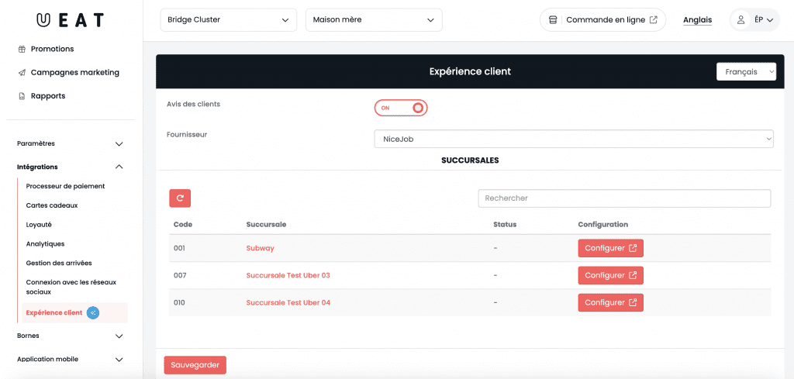
Task: Click the Fournisseur label
Action: pos(187,135)
